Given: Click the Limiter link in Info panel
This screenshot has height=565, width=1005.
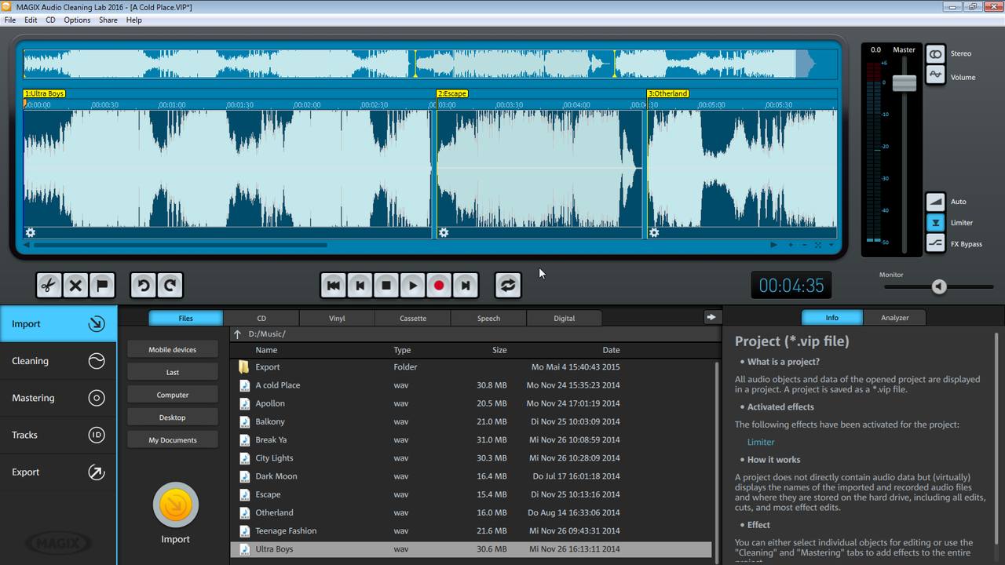Looking at the screenshot, I should [x=761, y=442].
